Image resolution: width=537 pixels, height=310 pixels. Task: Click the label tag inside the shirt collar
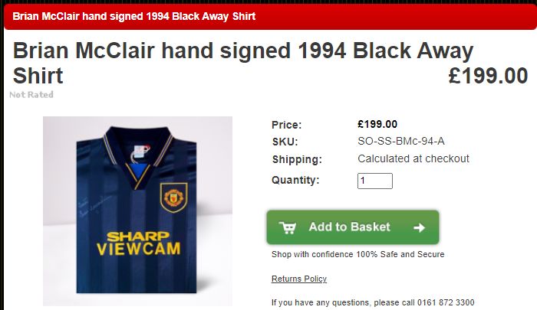coord(140,153)
